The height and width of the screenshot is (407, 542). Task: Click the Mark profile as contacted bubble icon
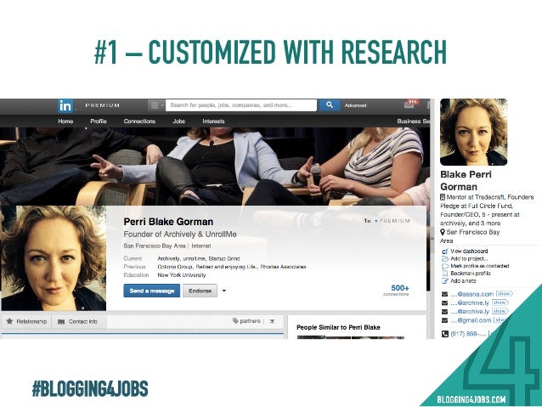coord(444,266)
